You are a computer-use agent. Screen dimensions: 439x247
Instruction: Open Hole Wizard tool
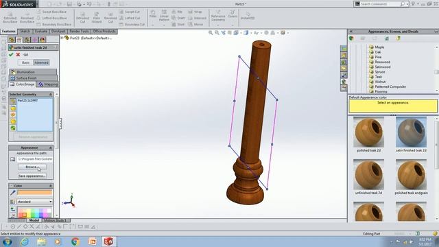(97, 17)
